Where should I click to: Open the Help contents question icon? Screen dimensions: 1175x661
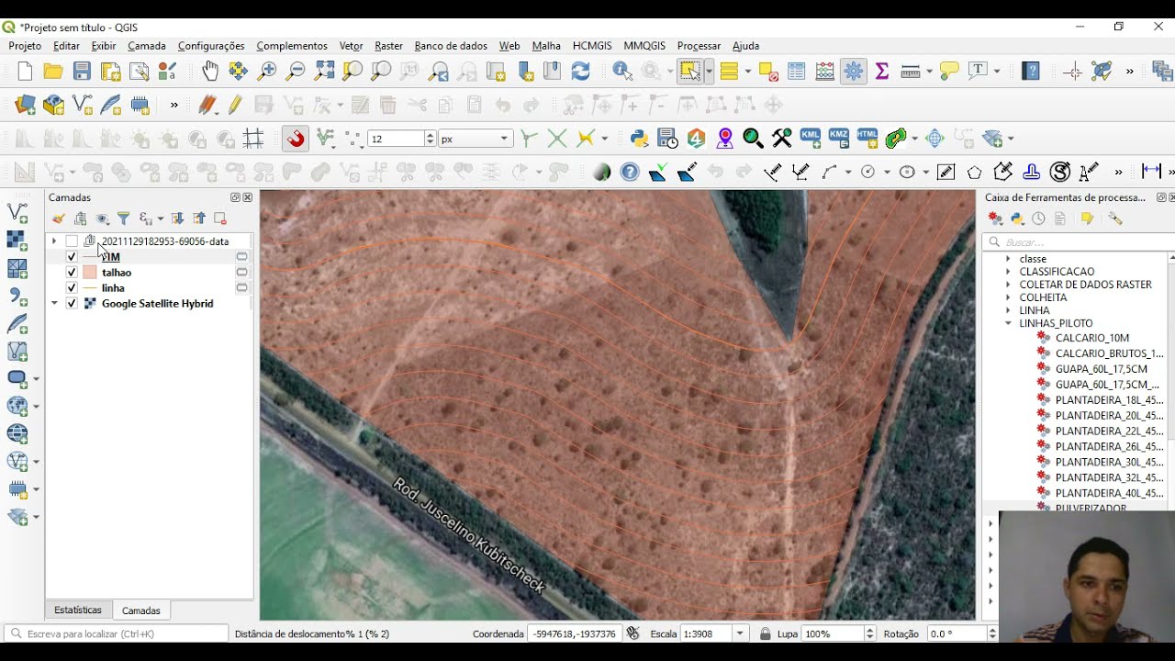[1031, 71]
